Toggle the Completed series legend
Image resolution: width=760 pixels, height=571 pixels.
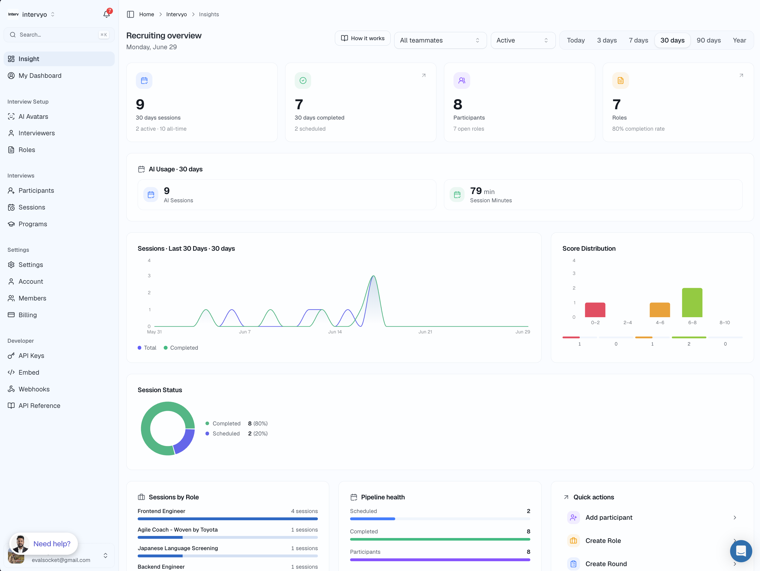[181, 348]
